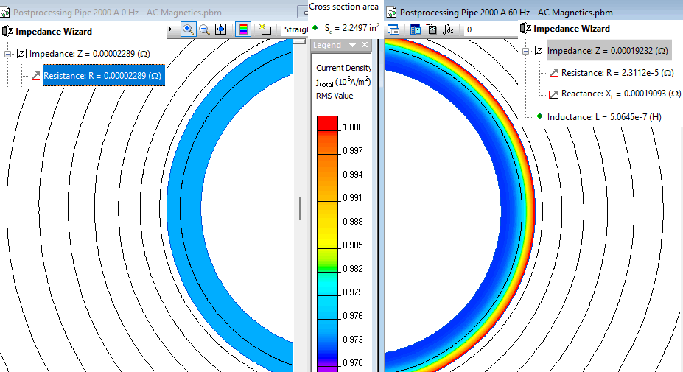This screenshot has height=372, width=683.
Task: Select Resistance R = 2.3112e-5 row
Action: pos(617,73)
